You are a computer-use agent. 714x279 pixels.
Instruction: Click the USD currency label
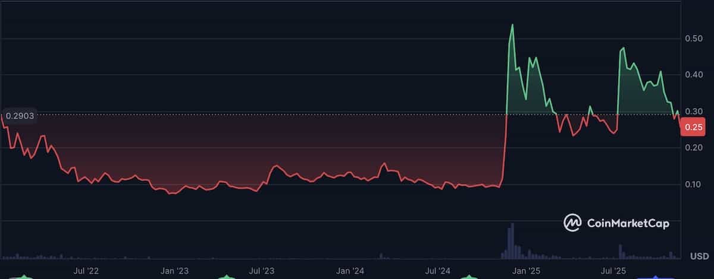[699, 256]
